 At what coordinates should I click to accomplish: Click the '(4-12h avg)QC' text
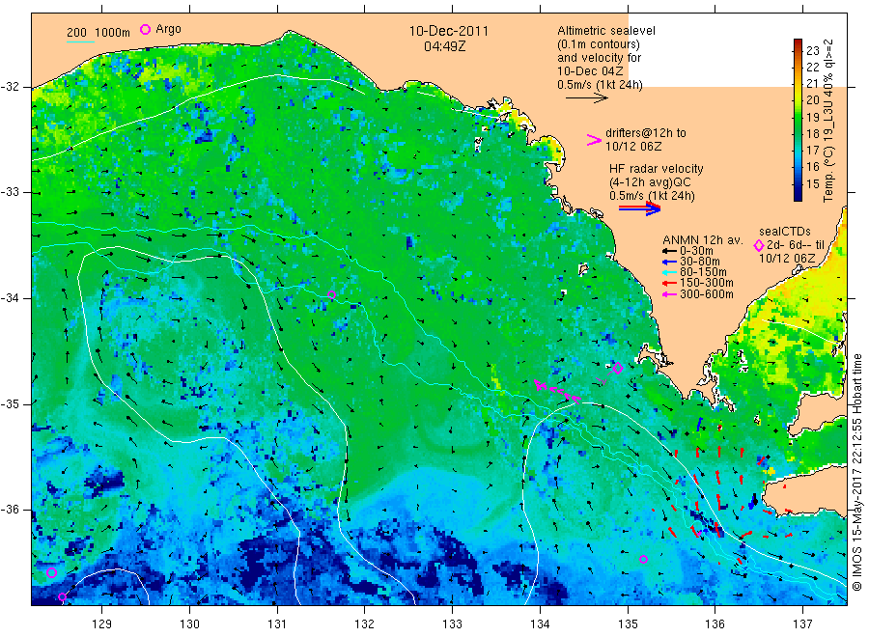(x=650, y=182)
